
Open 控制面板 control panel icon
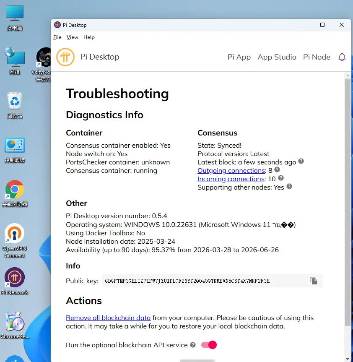point(15,150)
